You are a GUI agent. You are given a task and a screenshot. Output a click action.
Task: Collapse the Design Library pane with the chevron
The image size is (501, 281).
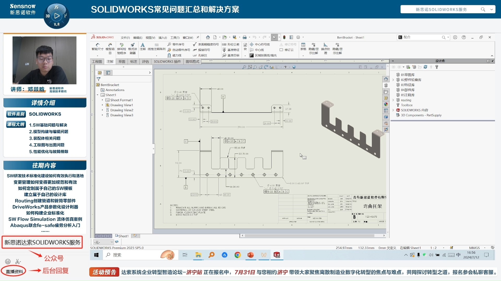point(393,61)
